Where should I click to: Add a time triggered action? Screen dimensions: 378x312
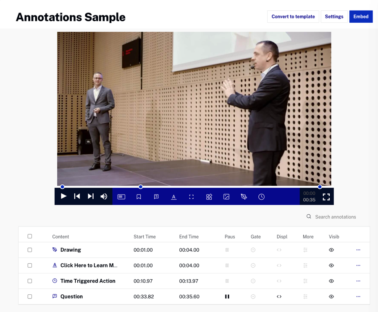click(261, 197)
